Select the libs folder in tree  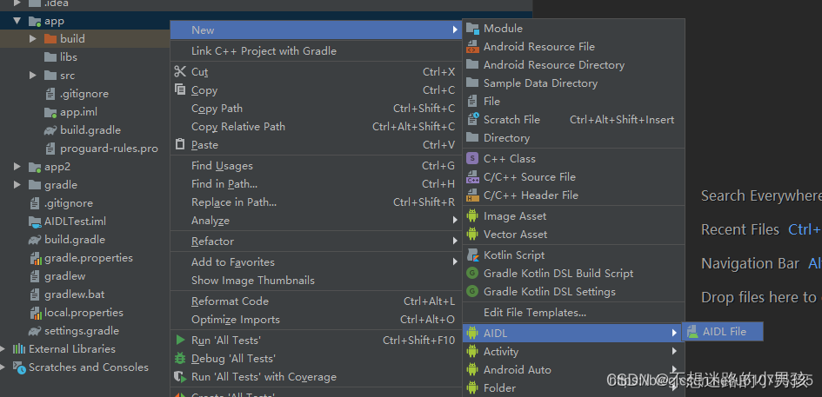coord(69,57)
